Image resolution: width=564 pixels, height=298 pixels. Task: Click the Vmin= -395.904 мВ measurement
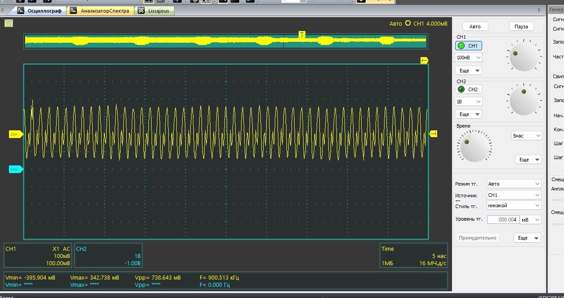point(30,278)
